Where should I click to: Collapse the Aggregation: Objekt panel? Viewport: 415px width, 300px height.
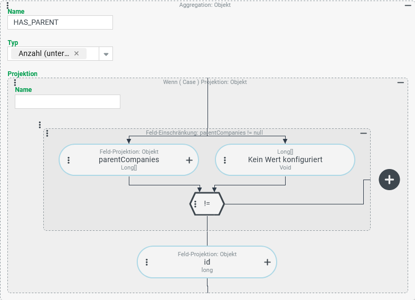click(408, 5)
